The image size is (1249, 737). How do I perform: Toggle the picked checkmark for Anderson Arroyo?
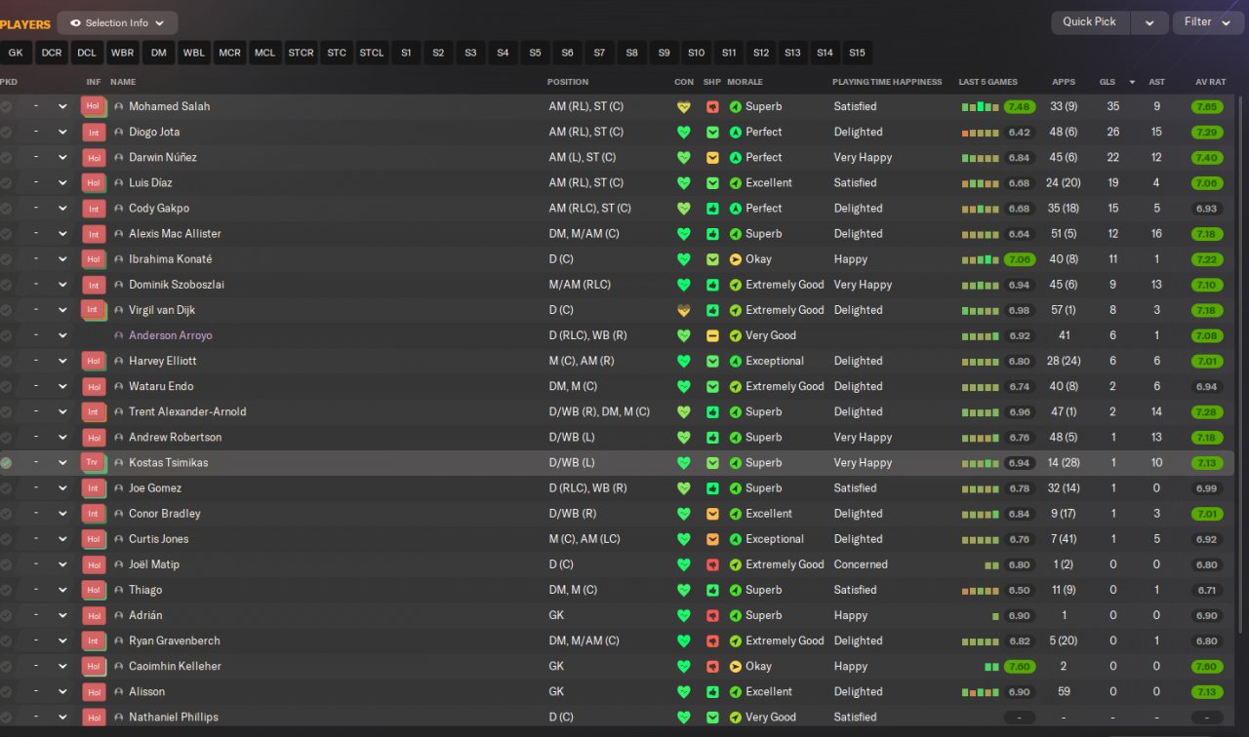[x=7, y=335]
